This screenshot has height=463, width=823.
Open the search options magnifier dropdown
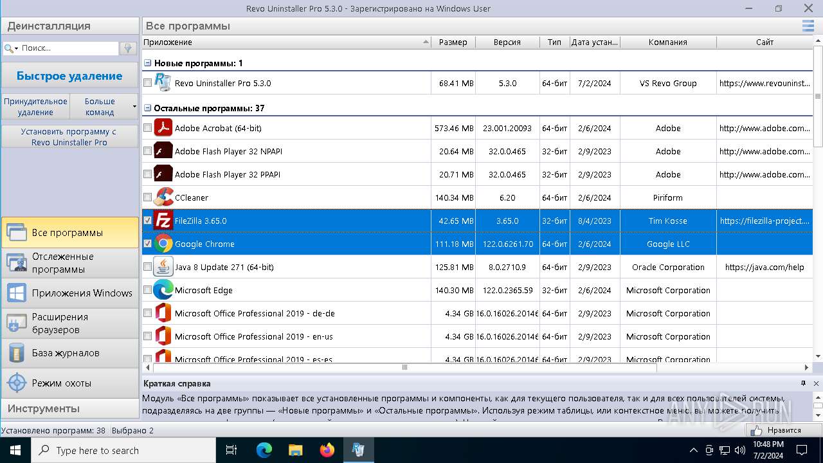(x=12, y=48)
